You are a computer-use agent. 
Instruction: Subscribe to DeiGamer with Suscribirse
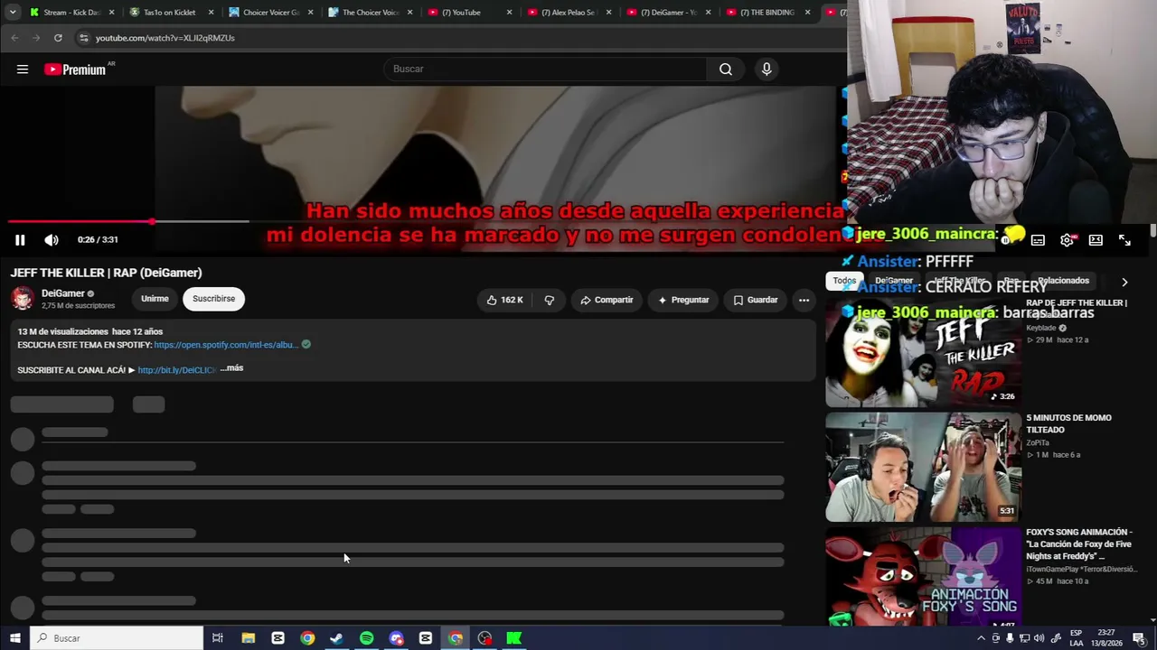pyautogui.click(x=213, y=299)
